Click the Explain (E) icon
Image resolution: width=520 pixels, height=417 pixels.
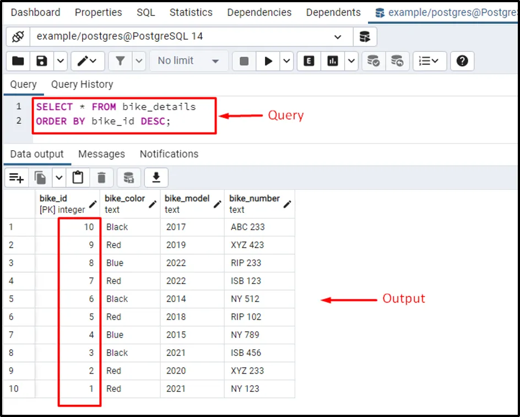pos(309,61)
